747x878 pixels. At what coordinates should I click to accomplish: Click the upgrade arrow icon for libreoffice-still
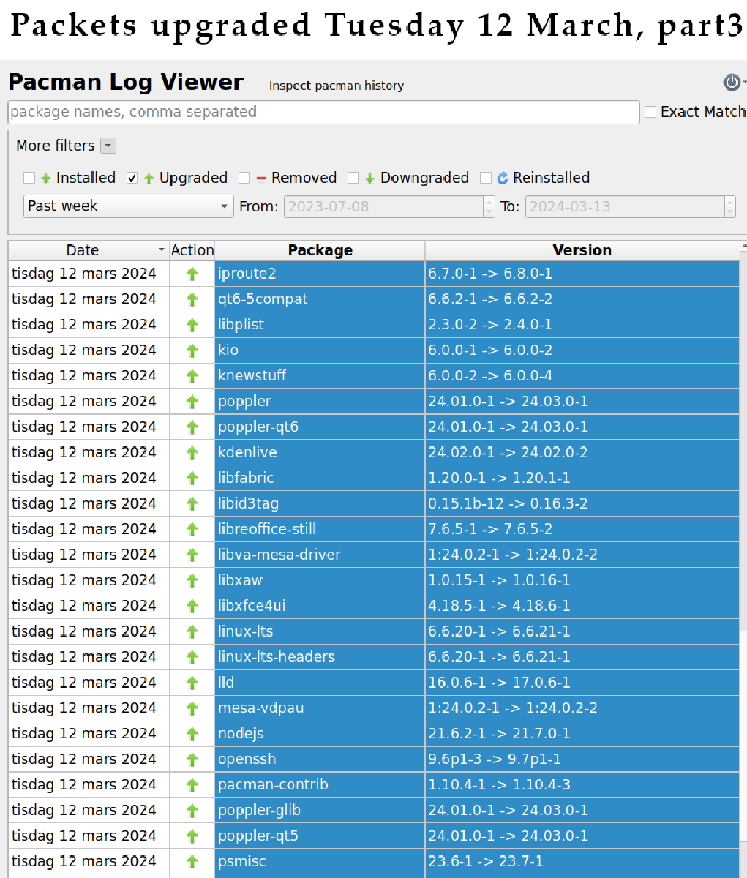tap(192, 530)
